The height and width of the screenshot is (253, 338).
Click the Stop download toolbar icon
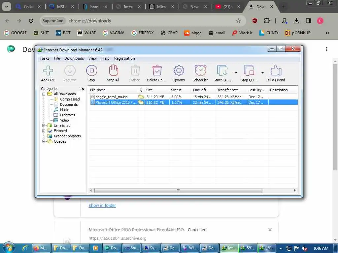(x=92, y=70)
